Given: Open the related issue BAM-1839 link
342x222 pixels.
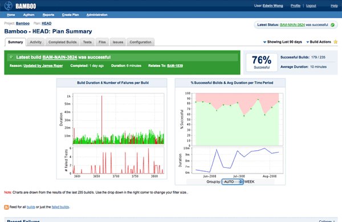Looking at the screenshot, I should (x=175, y=65).
